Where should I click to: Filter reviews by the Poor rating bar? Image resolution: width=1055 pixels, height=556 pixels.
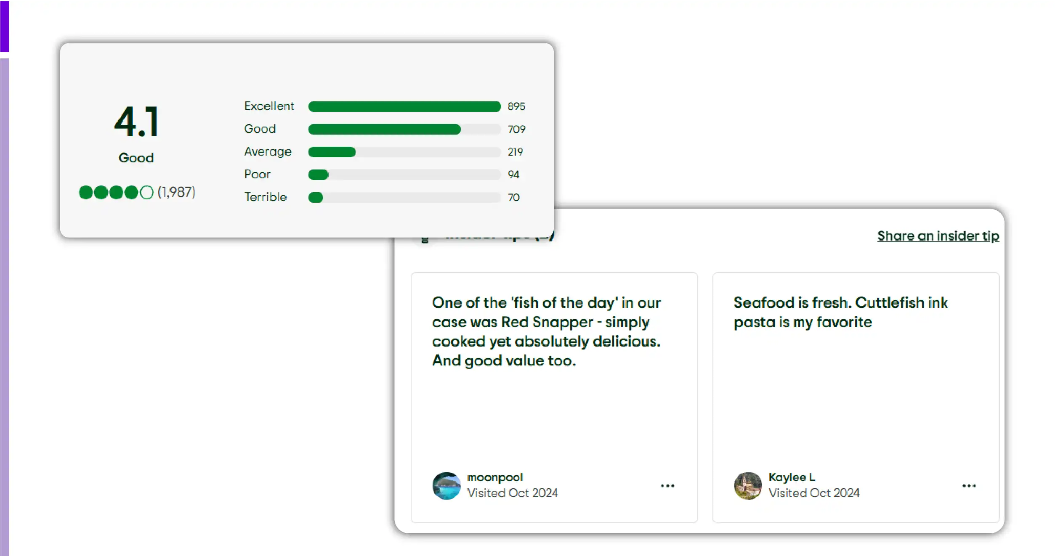coord(404,175)
